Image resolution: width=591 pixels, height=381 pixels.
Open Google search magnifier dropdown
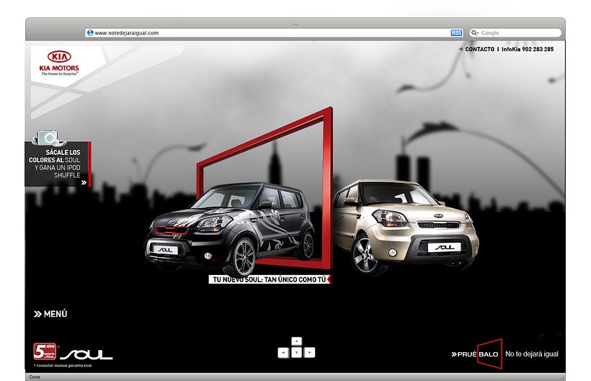pyautogui.click(x=474, y=32)
